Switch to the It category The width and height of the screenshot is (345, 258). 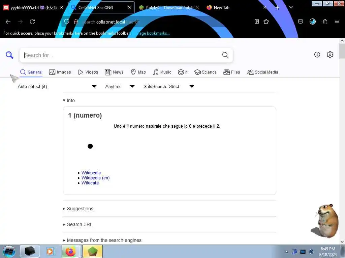point(183,72)
